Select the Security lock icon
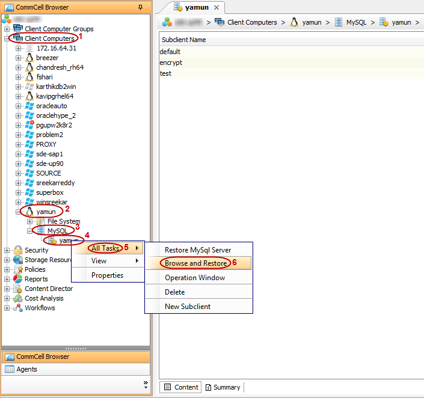 (x=18, y=250)
